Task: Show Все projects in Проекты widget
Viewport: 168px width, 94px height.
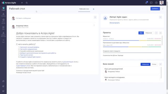Action: [x=141, y=33]
